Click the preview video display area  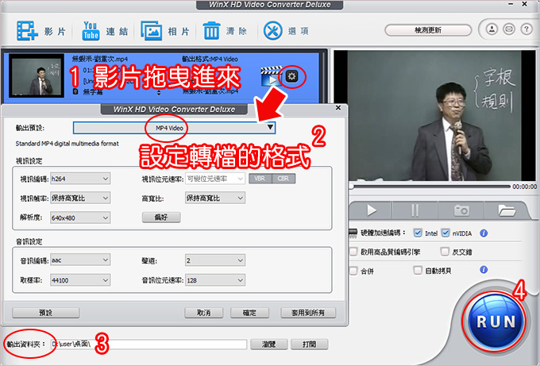(x=434, y=115)
